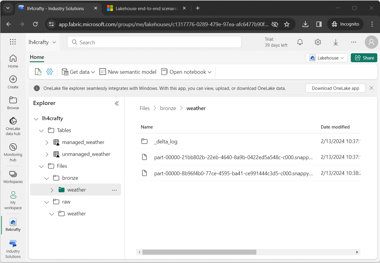Viewport: 380px width, 263px height.
Task: Click the Download OneLake app button
Action: point(335,88)
